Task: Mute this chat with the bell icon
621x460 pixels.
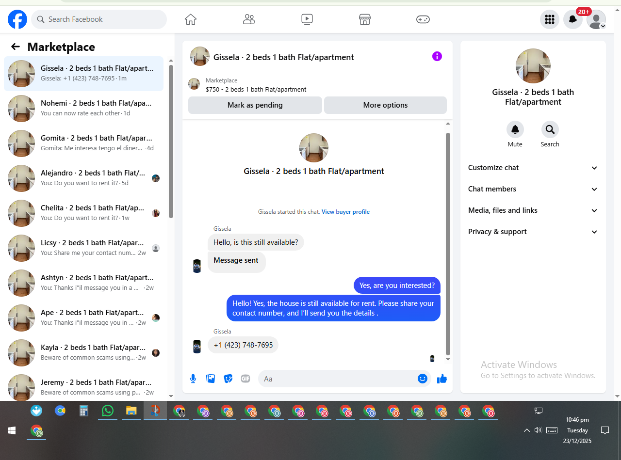Action: pos(515,129)
